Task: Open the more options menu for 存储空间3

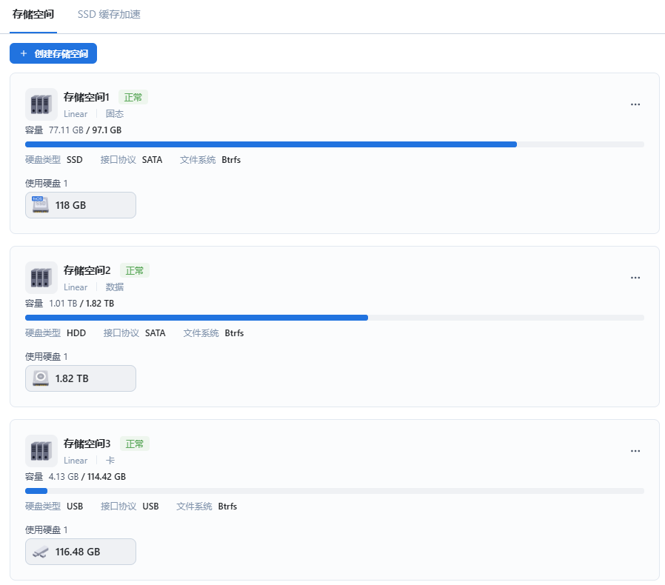Action: pos(635,451)
